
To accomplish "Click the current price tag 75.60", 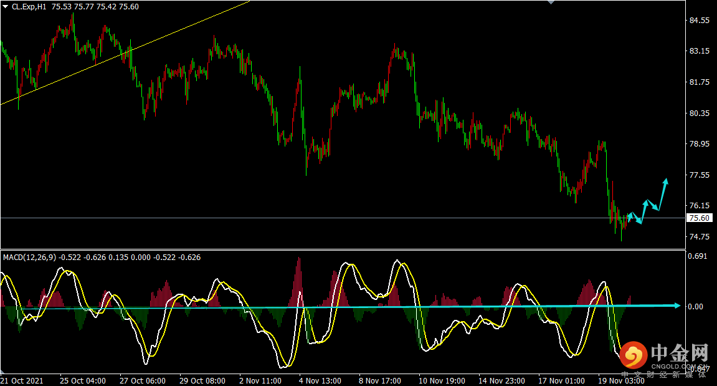I will tap(699, 218).
